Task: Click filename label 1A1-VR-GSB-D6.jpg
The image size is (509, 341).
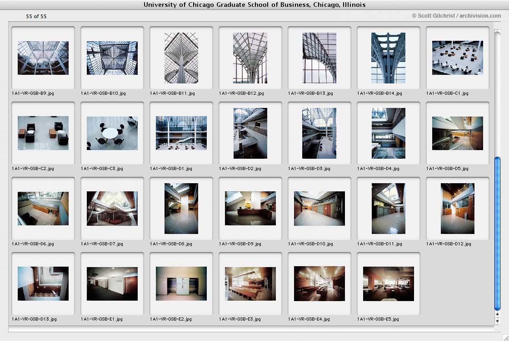Action: (33, 244)
